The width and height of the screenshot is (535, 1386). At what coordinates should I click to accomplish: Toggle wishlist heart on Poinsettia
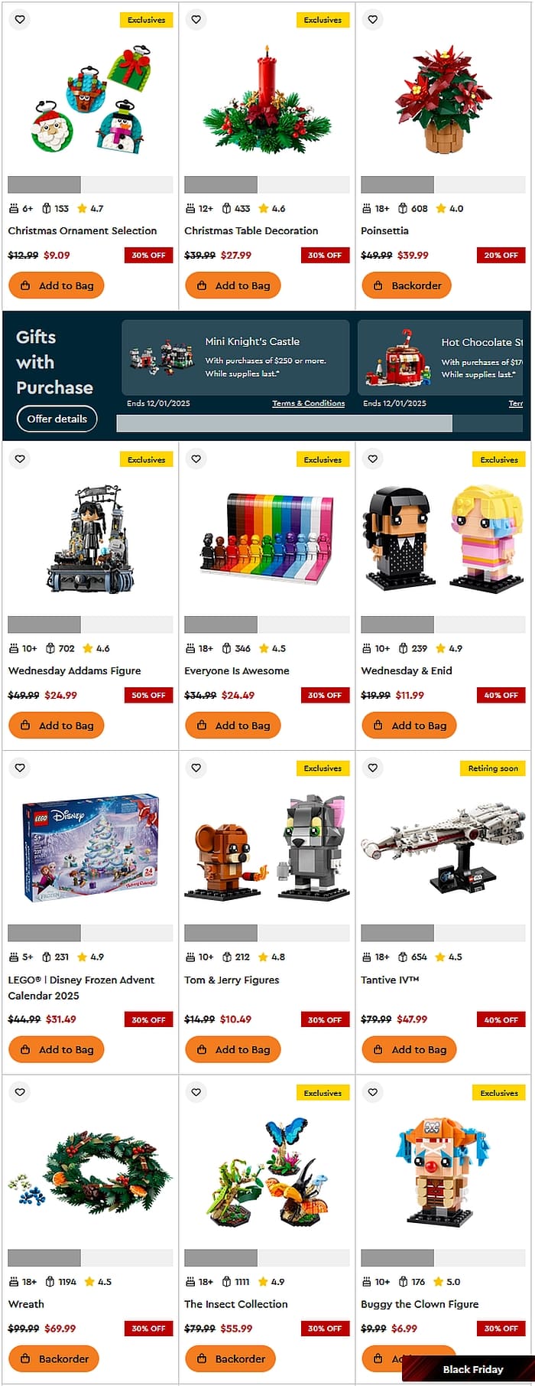(373, 19)
